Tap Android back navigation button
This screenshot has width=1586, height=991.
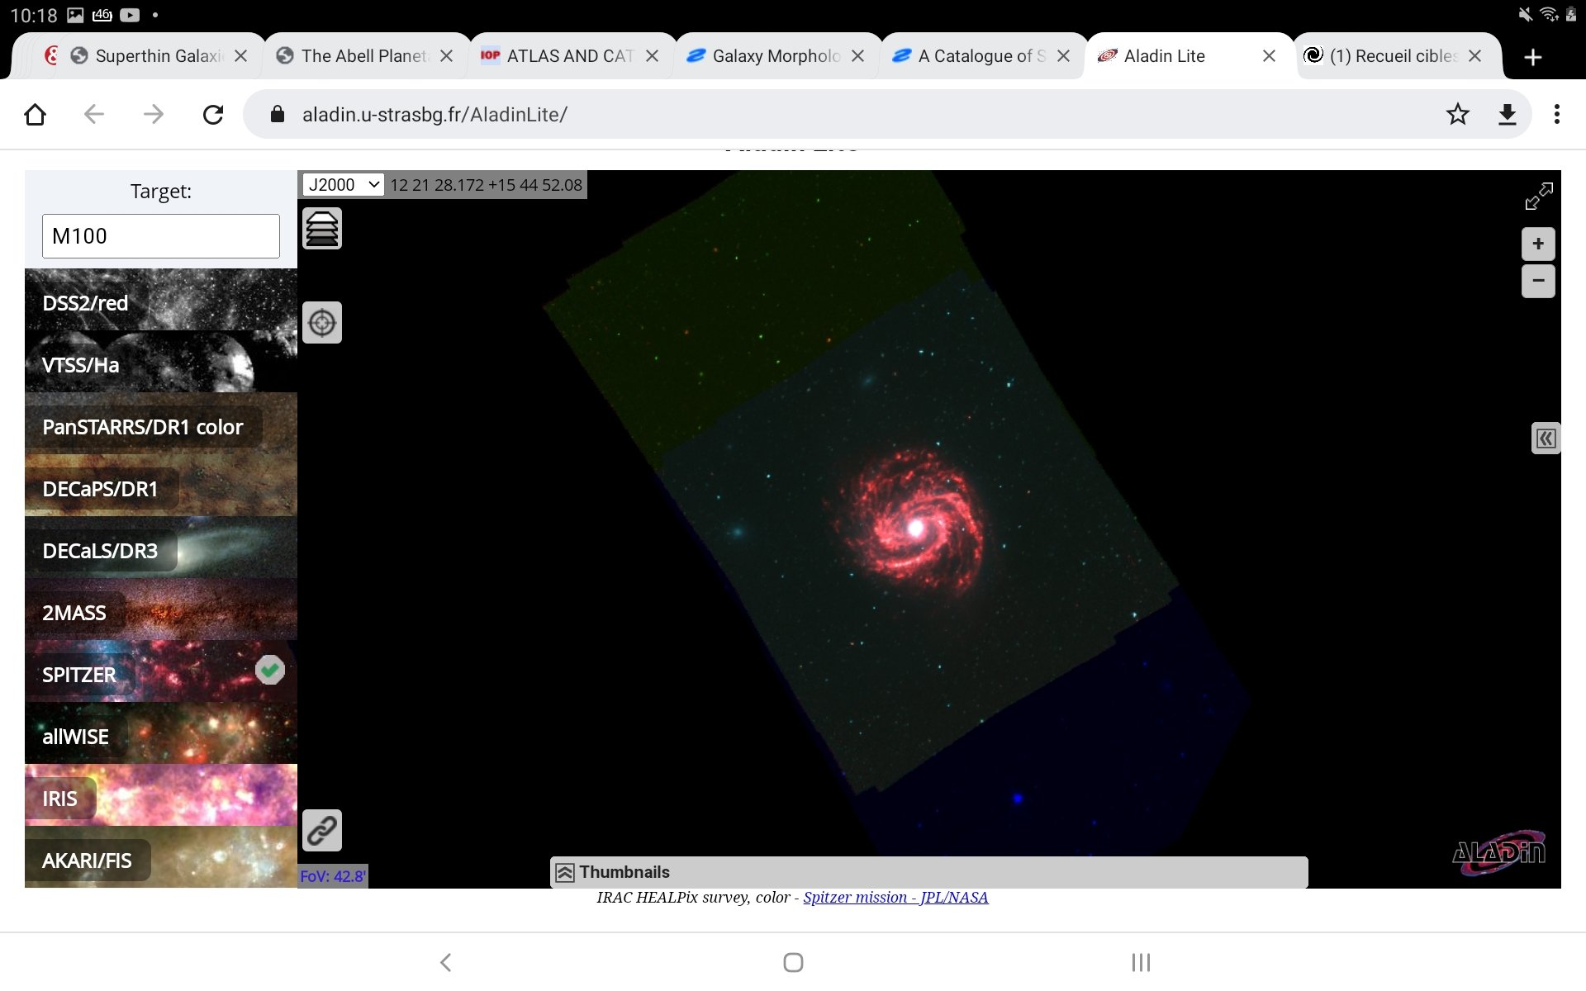pos(445,962)
